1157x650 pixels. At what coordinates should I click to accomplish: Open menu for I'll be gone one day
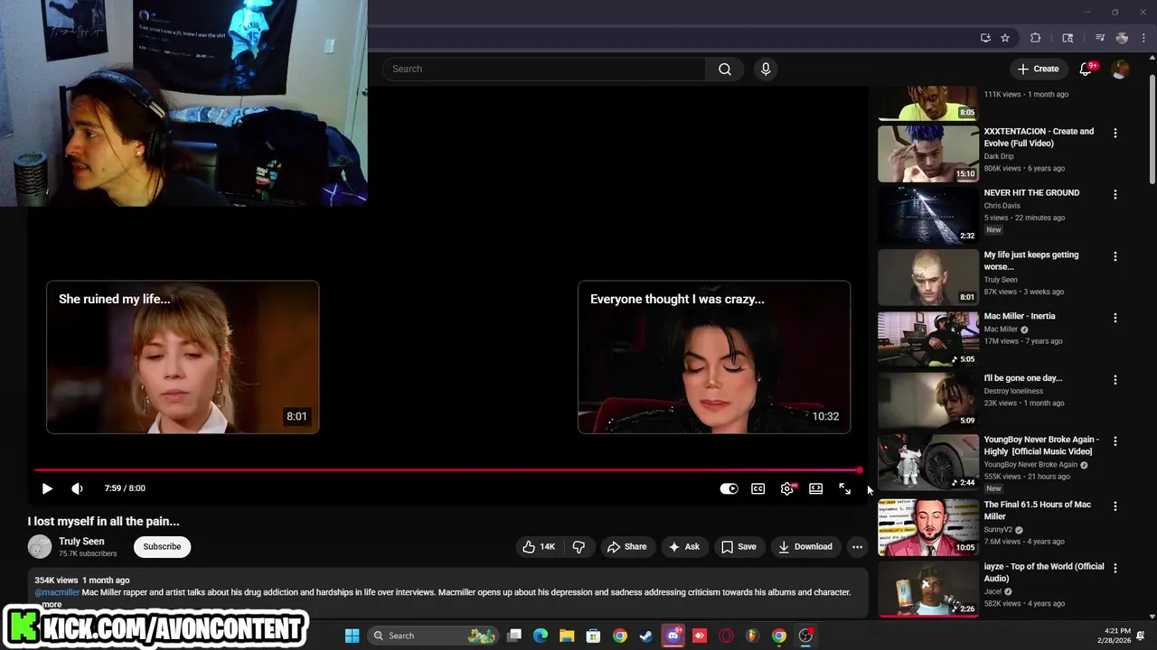(x=1115, y=380)
